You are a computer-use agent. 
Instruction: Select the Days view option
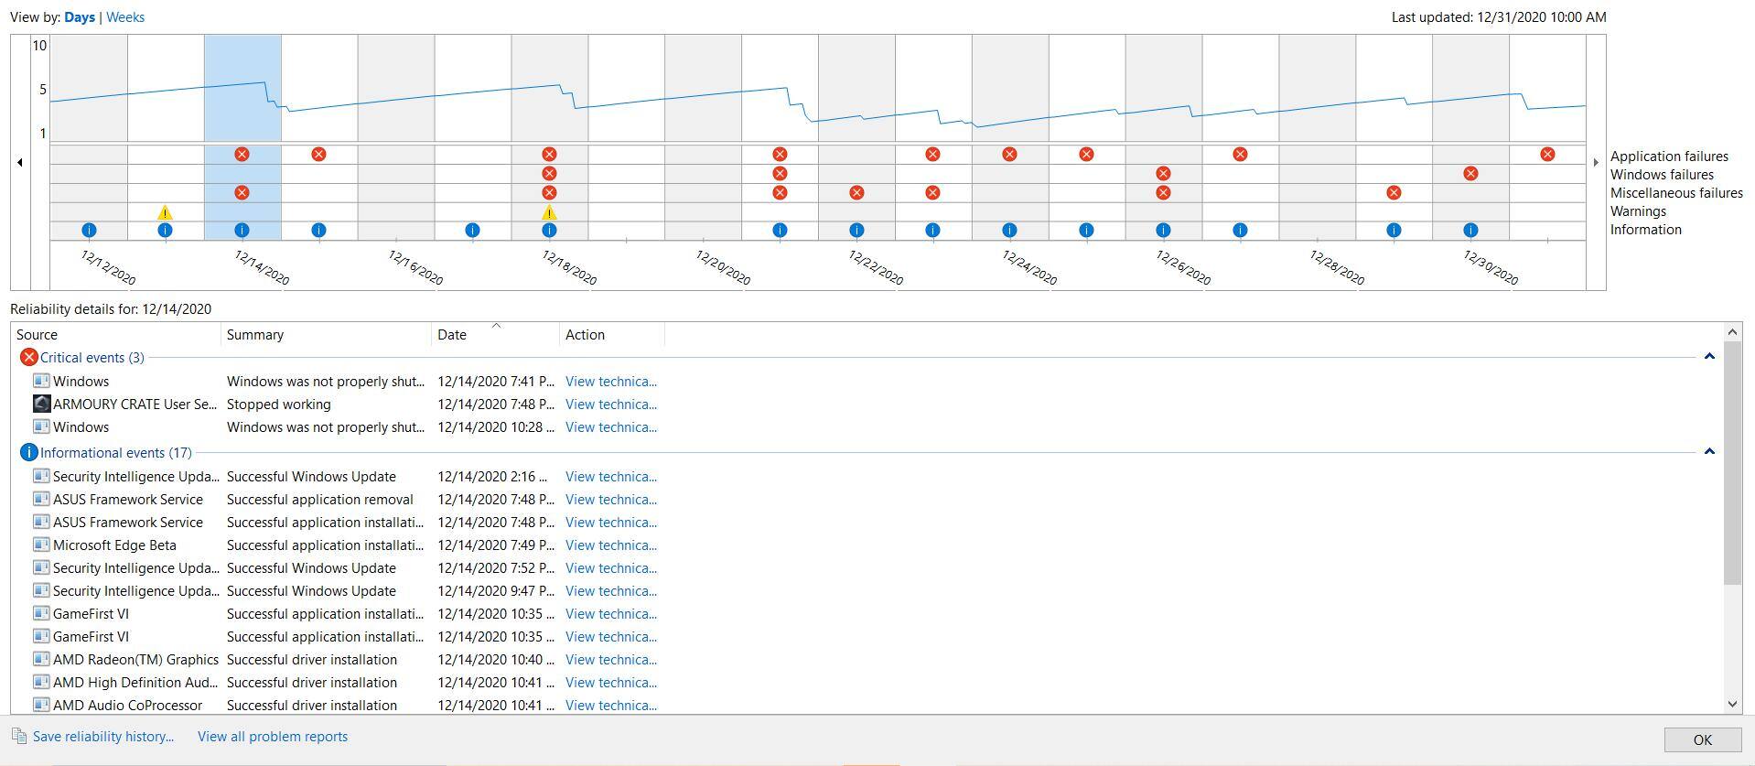(80, 17)
